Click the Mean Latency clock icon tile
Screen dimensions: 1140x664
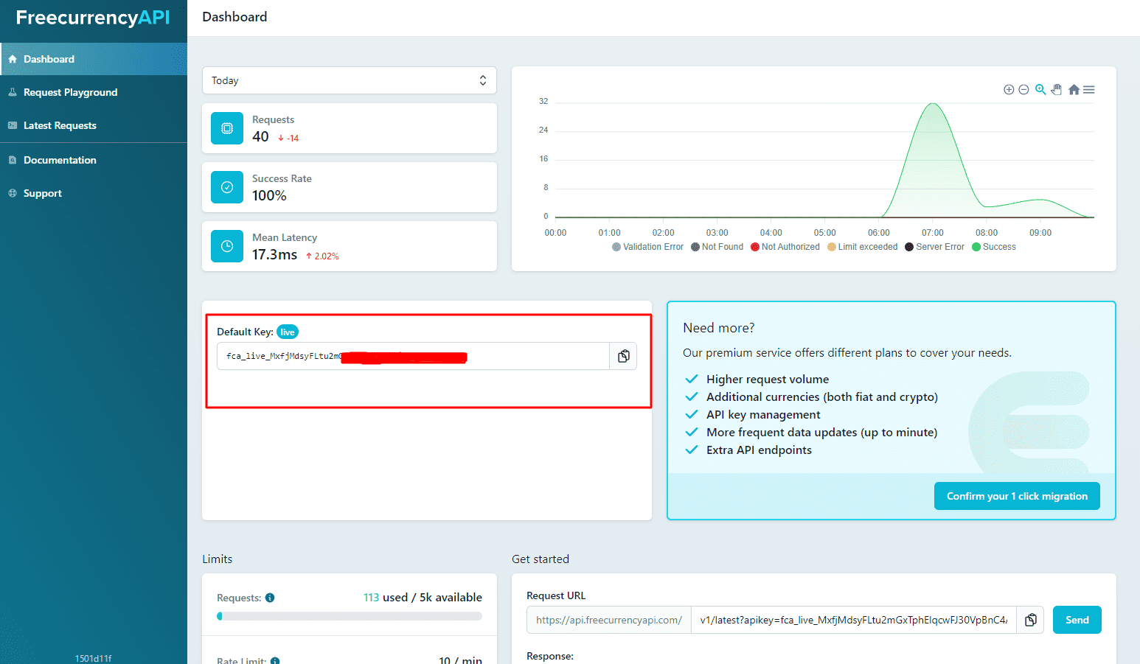click(x=227, y=246)
